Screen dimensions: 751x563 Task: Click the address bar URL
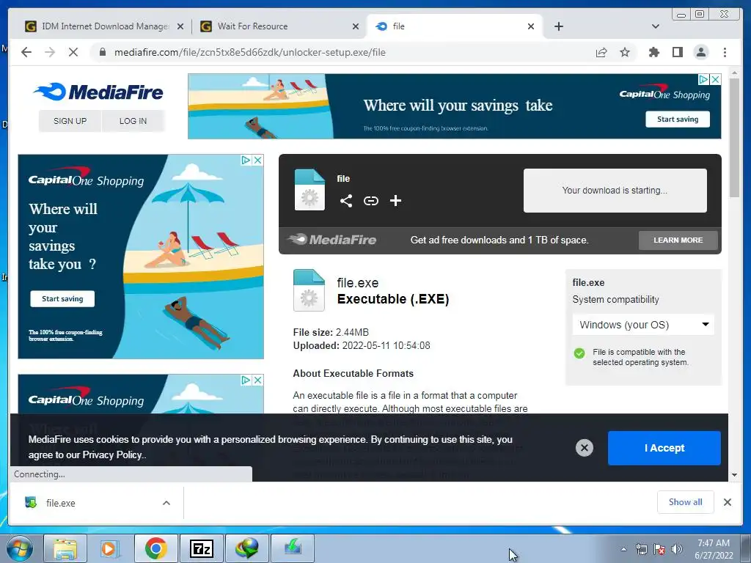249,52
